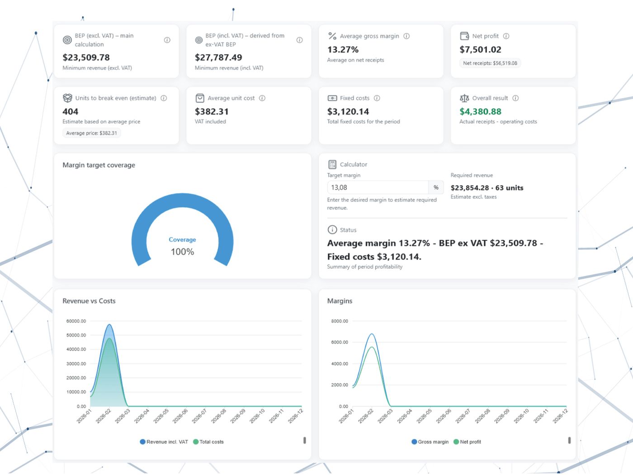Click the 2026-12 label on Margins chart axis
The height and width of the screenshot is (475, 633).
tap(560, 416)
